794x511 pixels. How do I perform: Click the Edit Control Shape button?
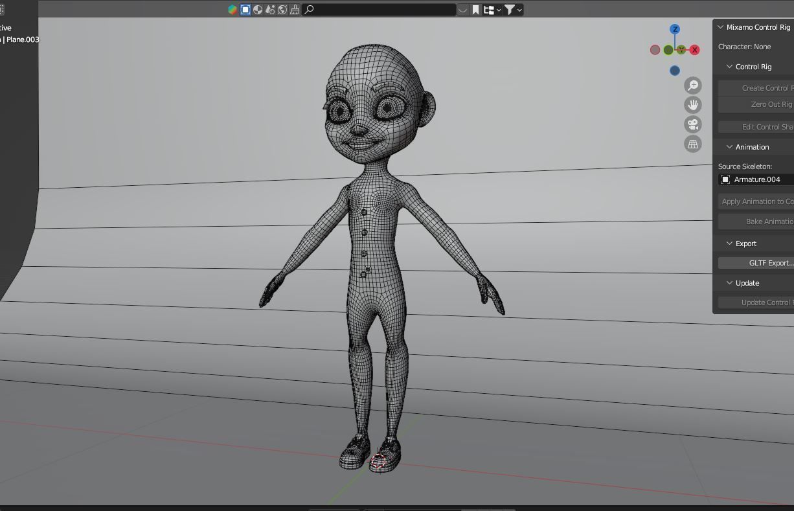756,127
